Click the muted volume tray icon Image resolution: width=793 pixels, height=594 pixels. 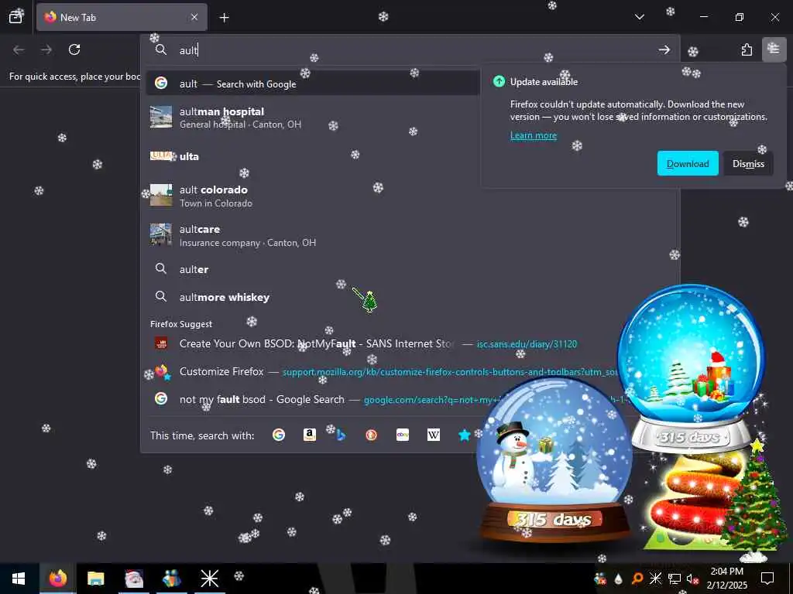pos(693,579)
